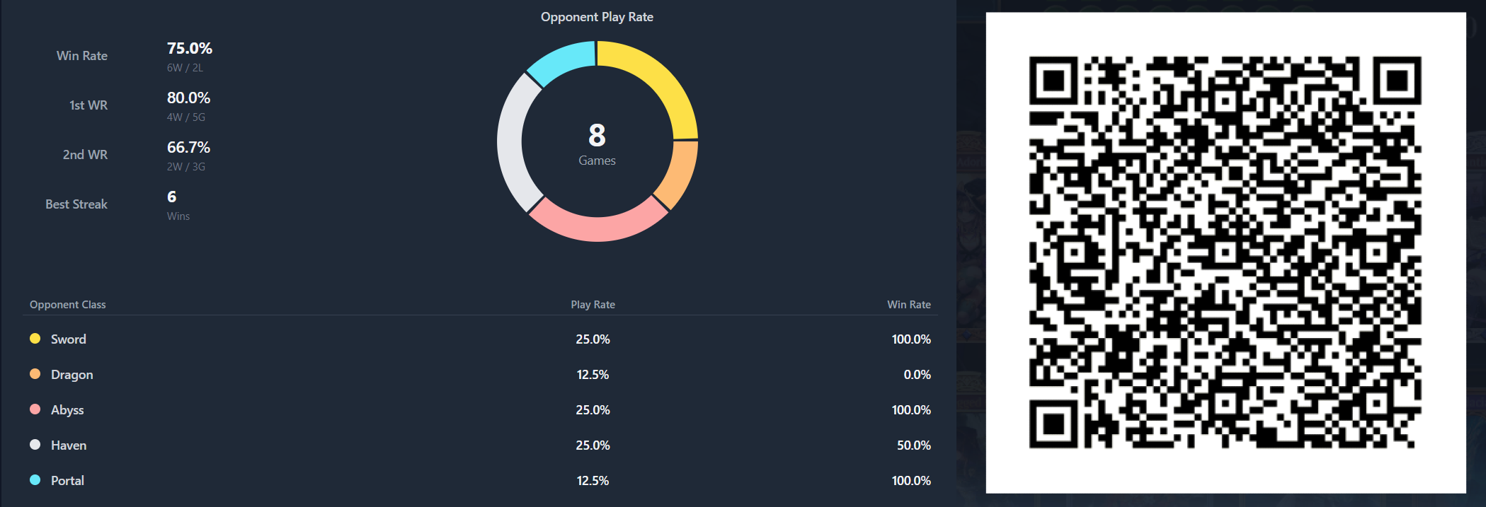
Task: Select the Abyss opponent class row label
Action: tap(67, 410)
